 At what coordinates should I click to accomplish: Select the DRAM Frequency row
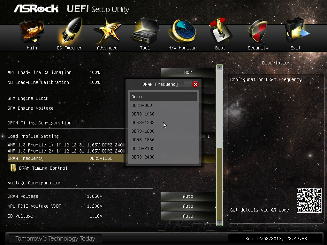click(66, 158)
